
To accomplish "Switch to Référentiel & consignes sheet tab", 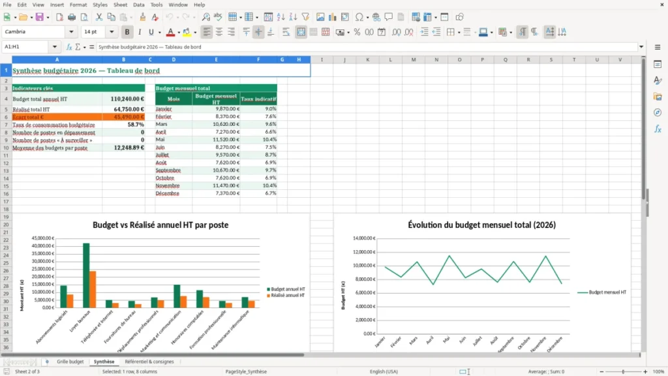I will point(149,362).
